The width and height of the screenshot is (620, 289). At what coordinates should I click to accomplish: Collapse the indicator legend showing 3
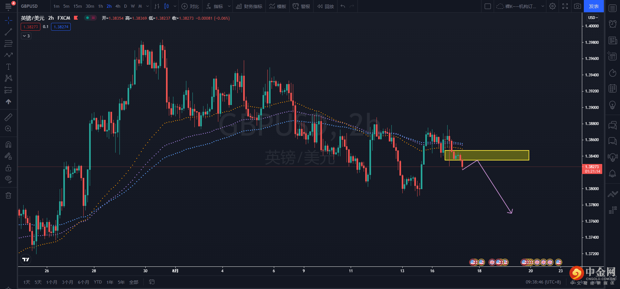[x=26, y=36]
